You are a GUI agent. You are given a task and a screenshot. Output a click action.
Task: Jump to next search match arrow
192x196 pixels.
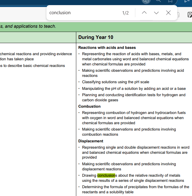[156, 13]
